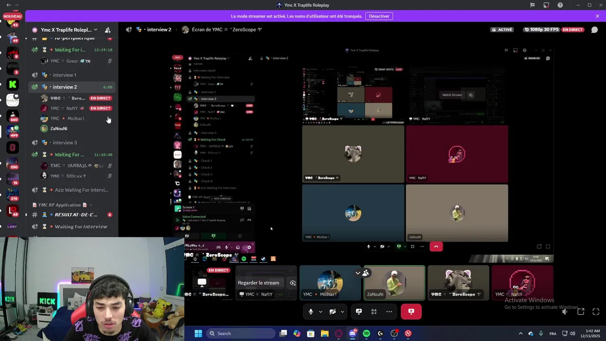
Task: Open the activities button in call controls
Action: click(374, 312)
